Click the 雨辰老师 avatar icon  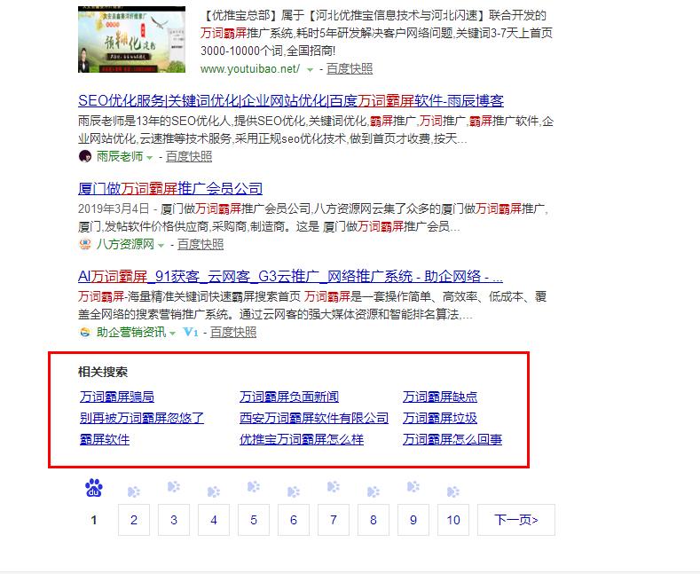click(x=85, y=157)
